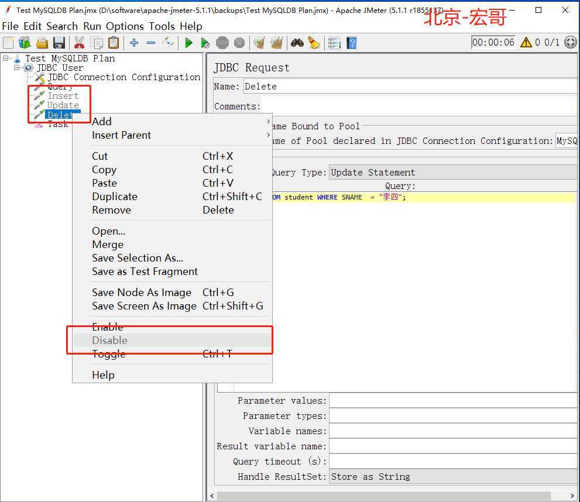Click the horizontal scrollbar right arrow

(x=572, y=496)
